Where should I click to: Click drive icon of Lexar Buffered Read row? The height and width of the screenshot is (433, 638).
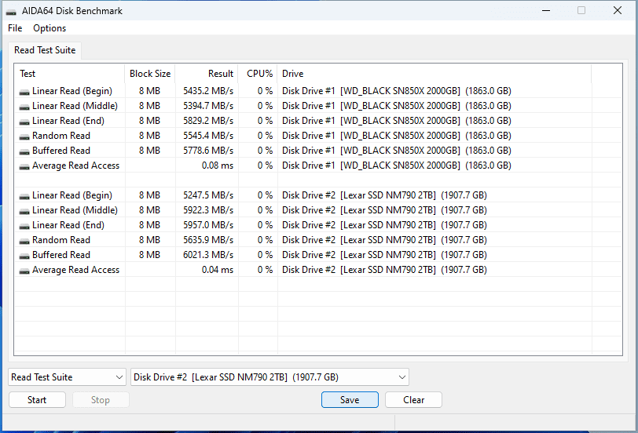tap(24, 256)
